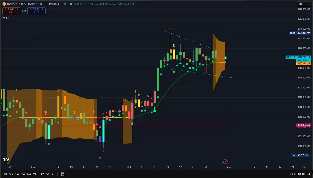Click the blue BUY 118,245.12 button
Image resolution: width=313 pixels, height=178 pixels.
click(x=37, y=10)
